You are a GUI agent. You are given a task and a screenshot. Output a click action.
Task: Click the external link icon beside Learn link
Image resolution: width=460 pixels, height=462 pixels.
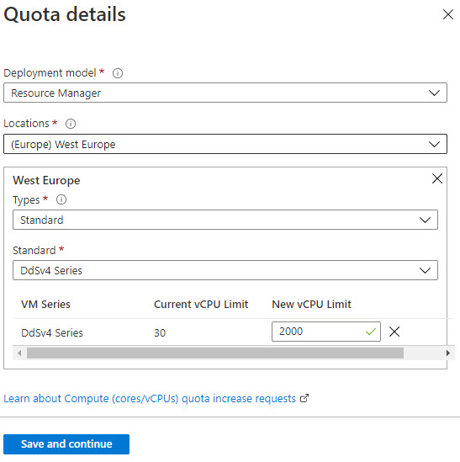tap(304, 398)
